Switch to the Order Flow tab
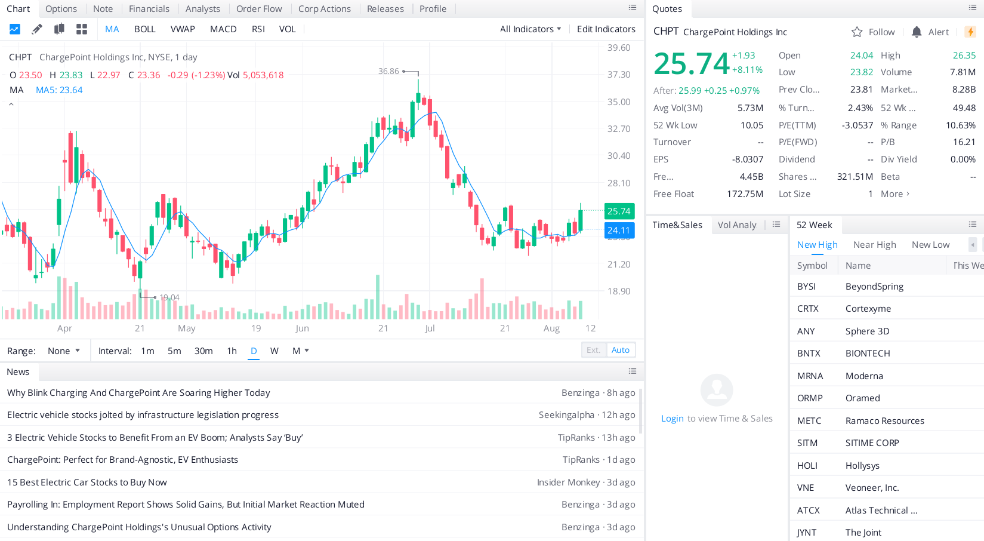984x541 pixels. pyautogui.click(x=259, y=9)
